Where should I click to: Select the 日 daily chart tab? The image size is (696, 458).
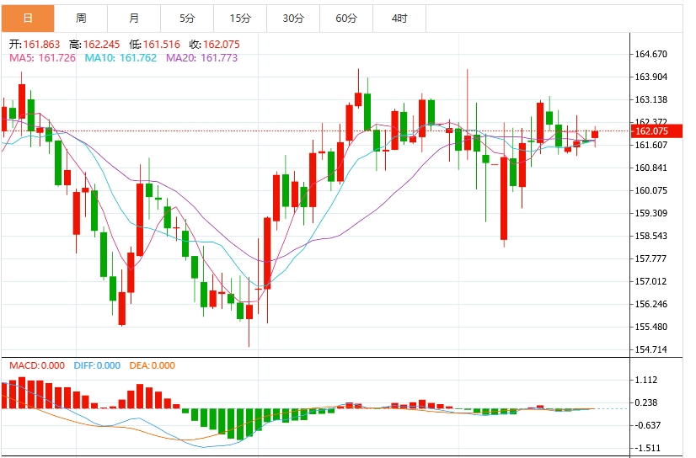[x=28, y=19]
